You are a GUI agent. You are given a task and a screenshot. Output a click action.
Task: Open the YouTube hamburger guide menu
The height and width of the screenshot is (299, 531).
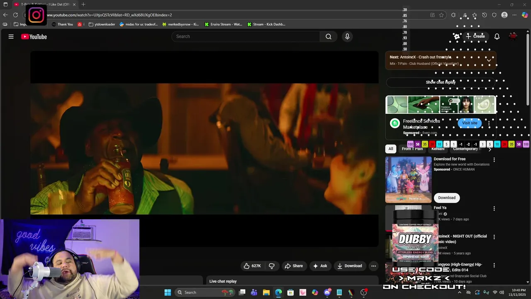click(x=11, y=37)
